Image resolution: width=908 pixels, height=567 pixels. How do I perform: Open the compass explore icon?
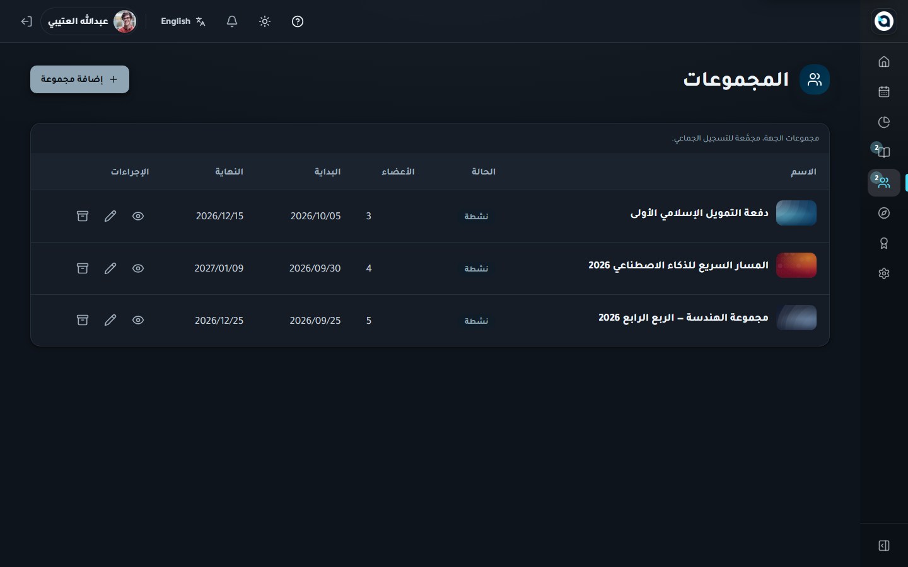[x=884, y=213]
